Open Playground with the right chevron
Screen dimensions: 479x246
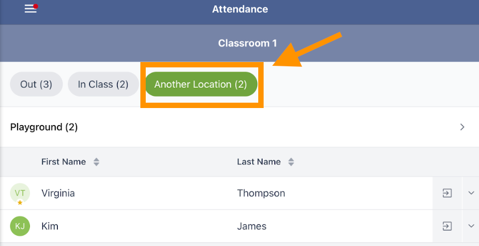[x=462, y=127]
